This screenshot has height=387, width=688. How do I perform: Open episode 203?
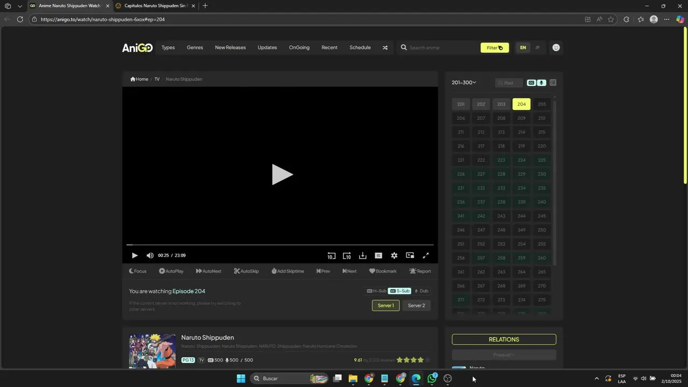[x=501, y=104]
